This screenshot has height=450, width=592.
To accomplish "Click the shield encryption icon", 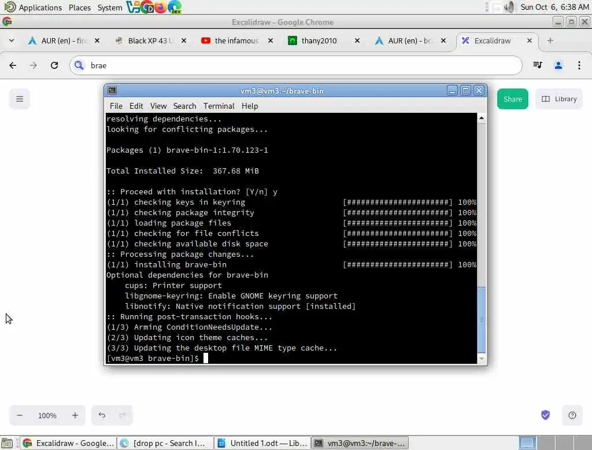I will point(545,415).
